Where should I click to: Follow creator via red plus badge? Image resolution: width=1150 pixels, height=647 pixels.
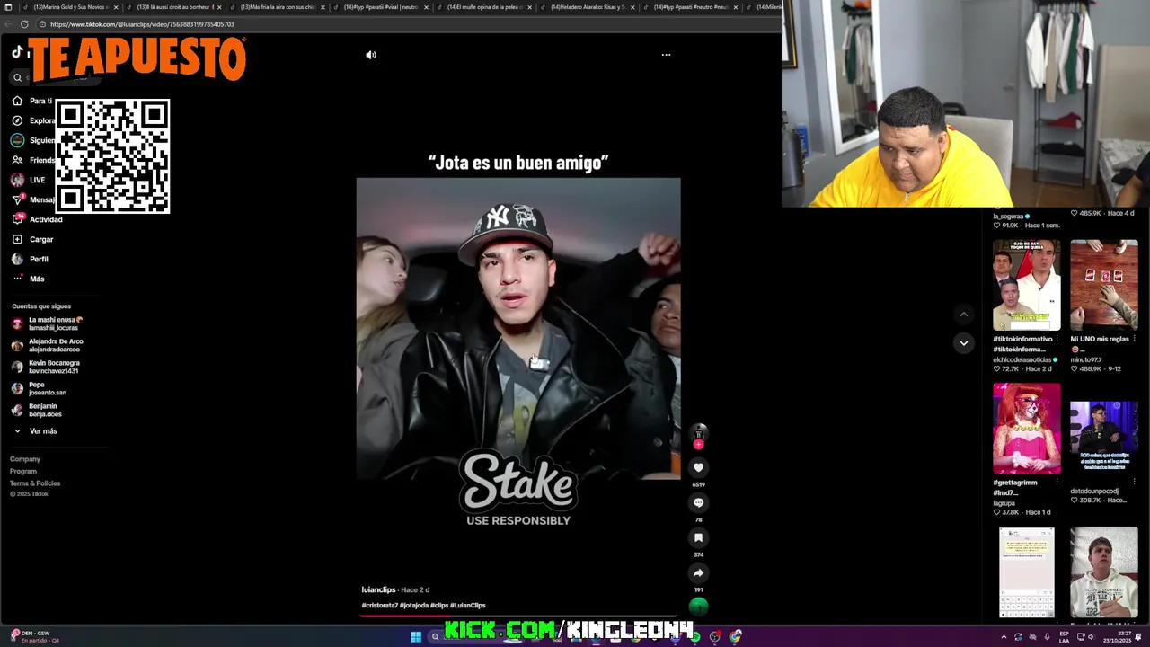698,444
